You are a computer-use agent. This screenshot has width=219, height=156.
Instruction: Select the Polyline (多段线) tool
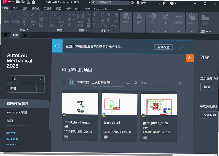[16, 18]
